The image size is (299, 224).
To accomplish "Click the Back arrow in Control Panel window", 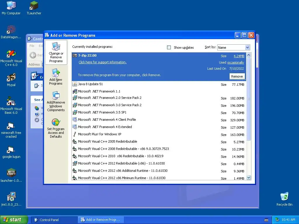I will point(33,55).
